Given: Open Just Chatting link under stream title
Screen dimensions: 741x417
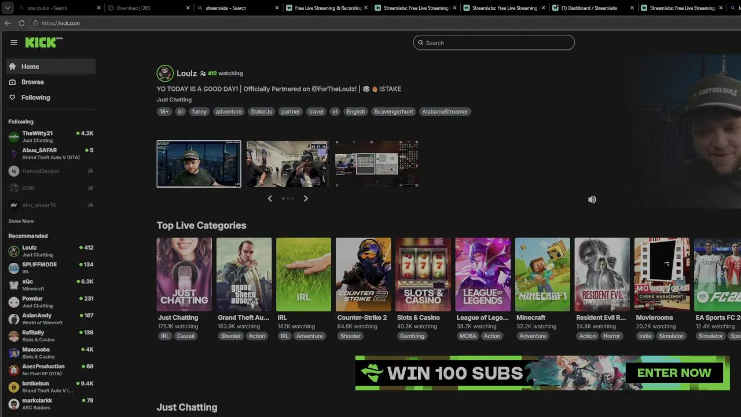Looking at the screenshot, I should pyautogui.click(x=174, y=100).
